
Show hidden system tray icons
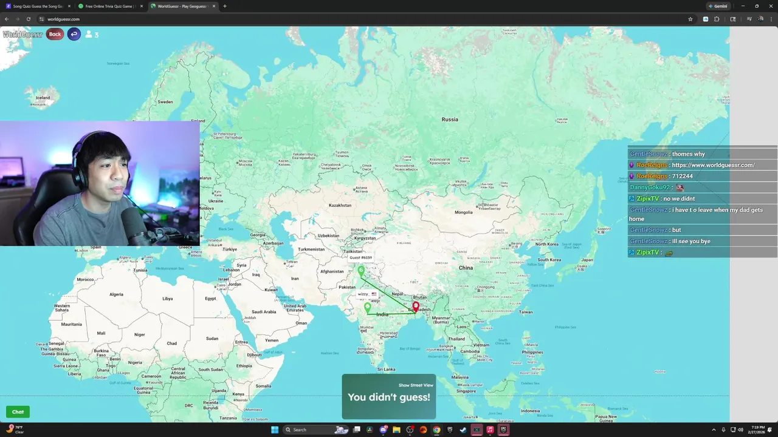(x=714, y=430)
